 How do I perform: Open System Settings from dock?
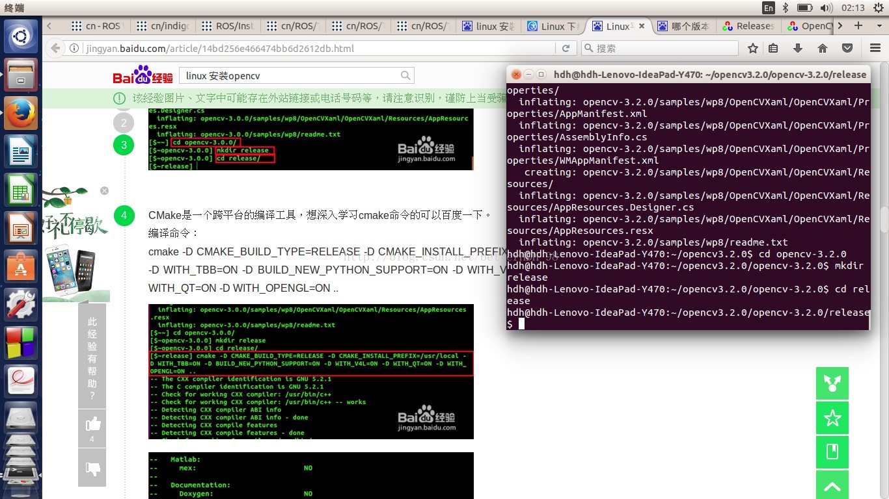21,305
